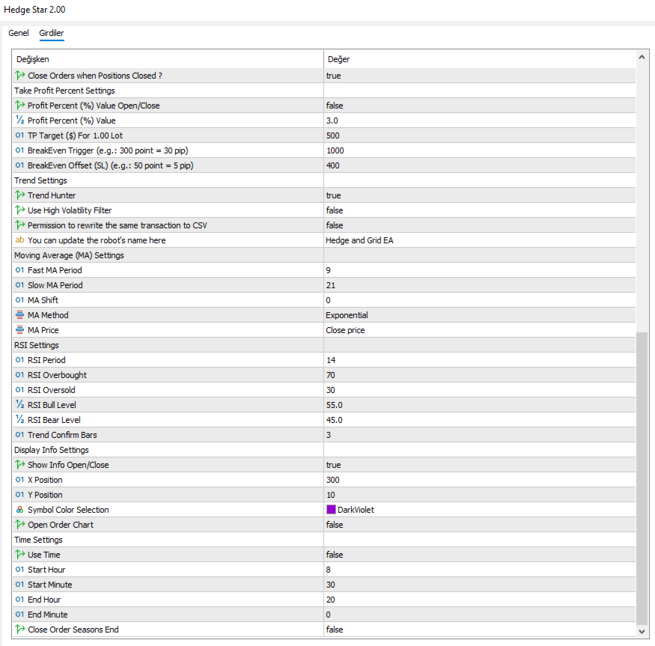Switch to the Genel tab

pyautogui.click(x=19, y=33)
